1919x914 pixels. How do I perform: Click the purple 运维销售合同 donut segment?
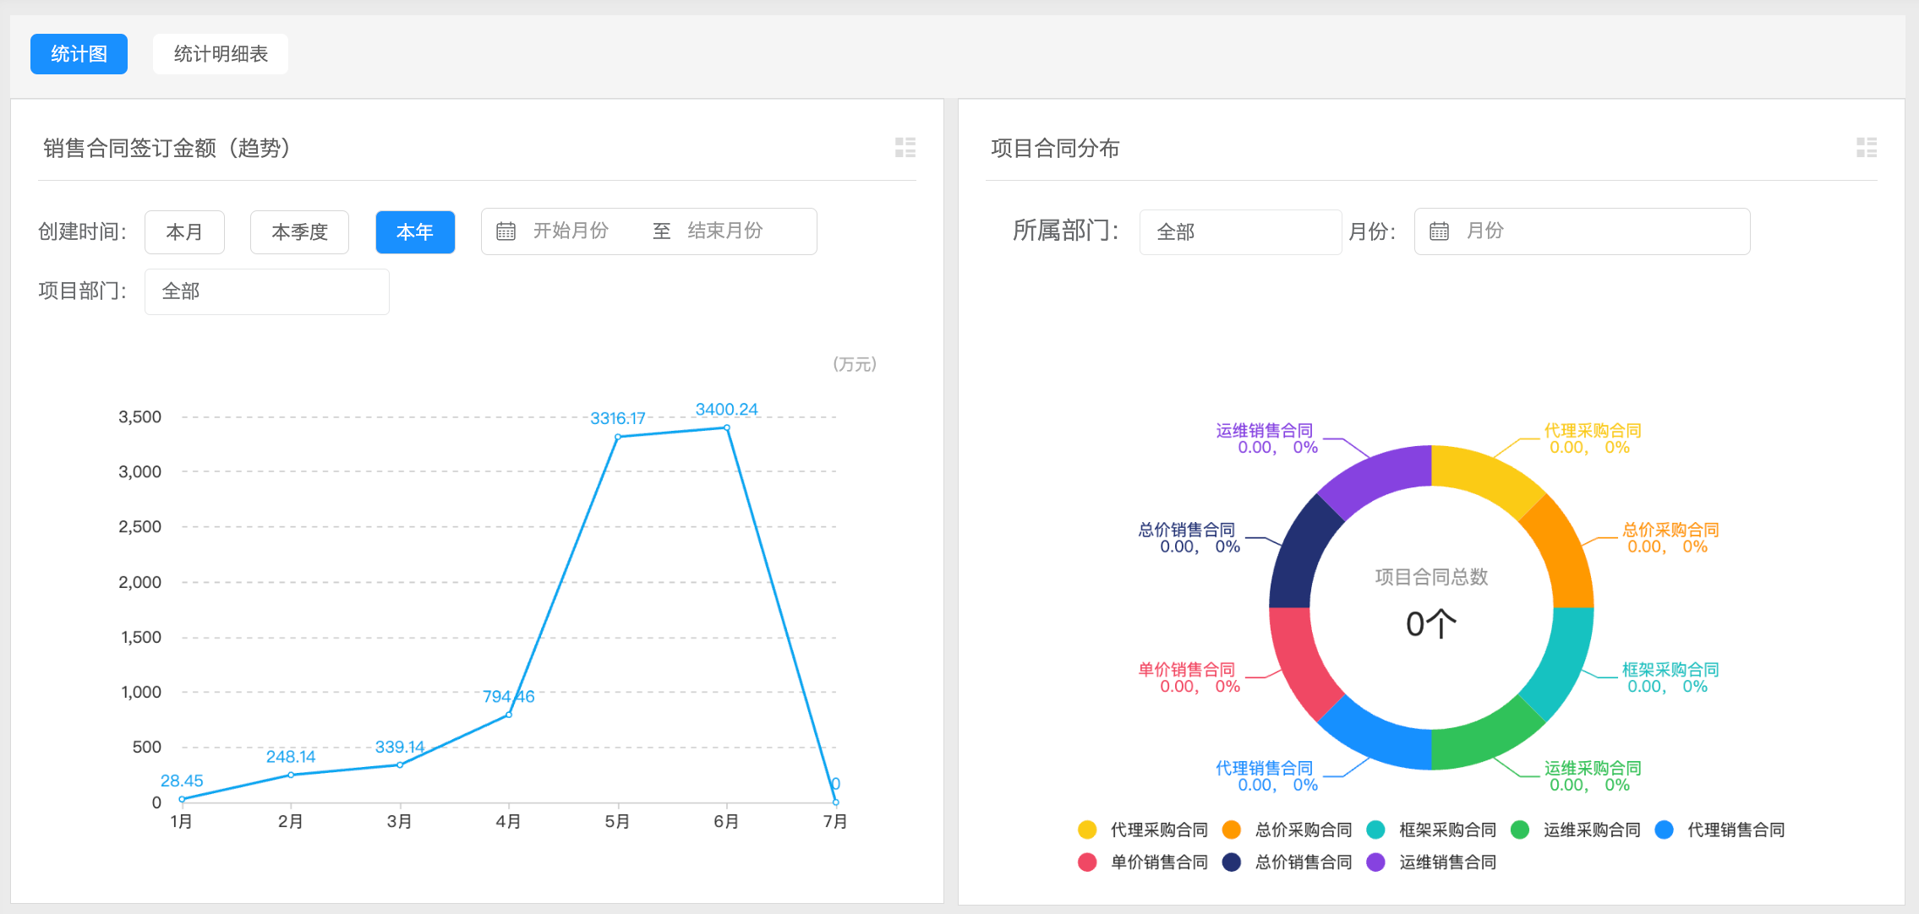(1376, 477)
